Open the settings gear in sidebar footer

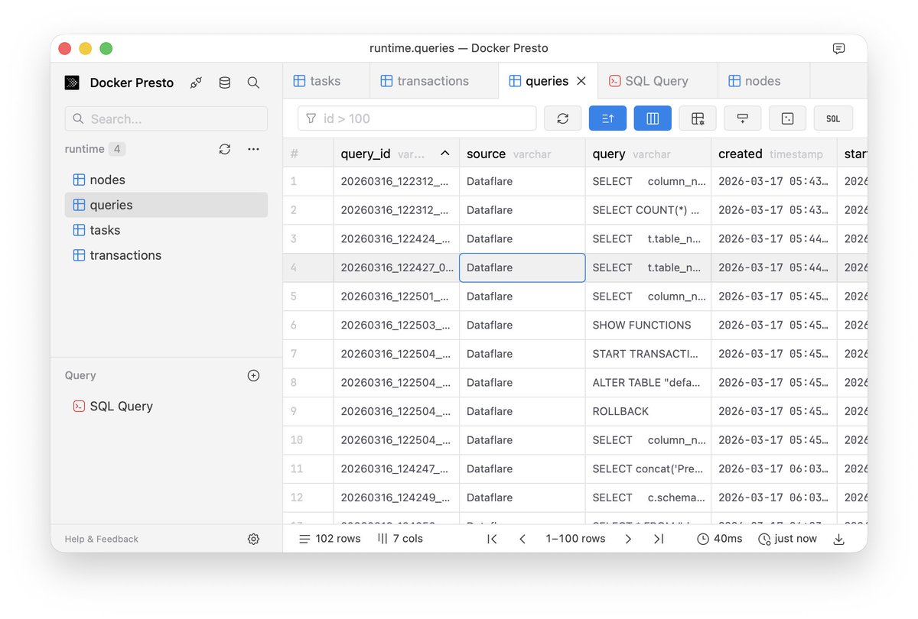click(254, 539)
